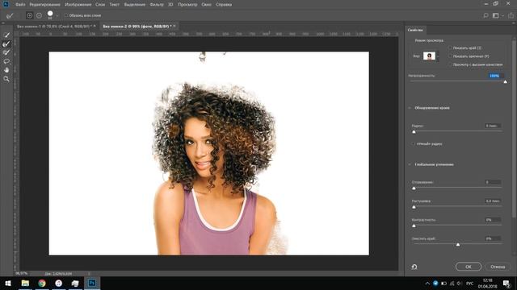Open the Окно menu
Viewport: 517px width, 290px height.
tap(207, 5)
